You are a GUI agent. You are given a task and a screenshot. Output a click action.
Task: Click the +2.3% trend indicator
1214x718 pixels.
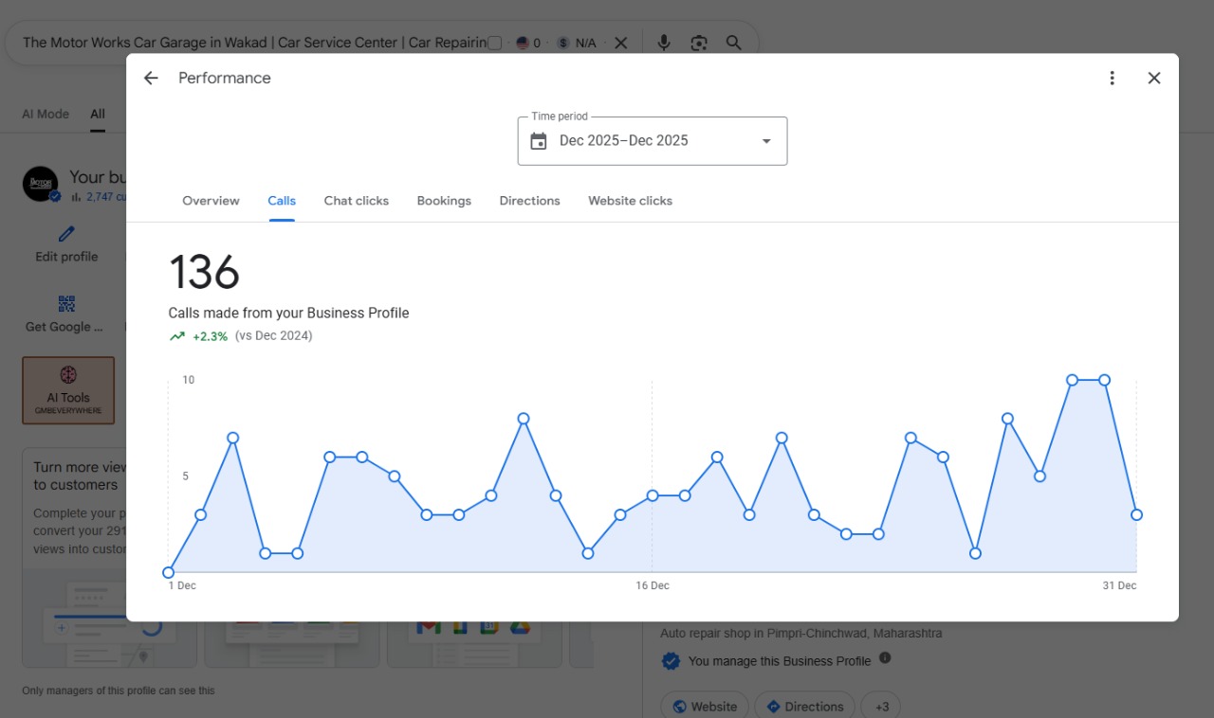pos(198,336)
